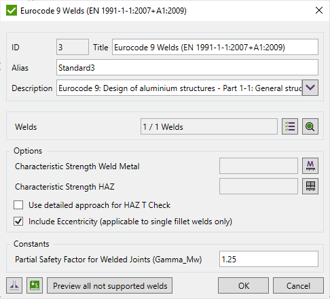Screen dimensions: 330x299
Task: Click 'Partial Safety Factor for Welded Joints' label
Action: coord(108,260)
